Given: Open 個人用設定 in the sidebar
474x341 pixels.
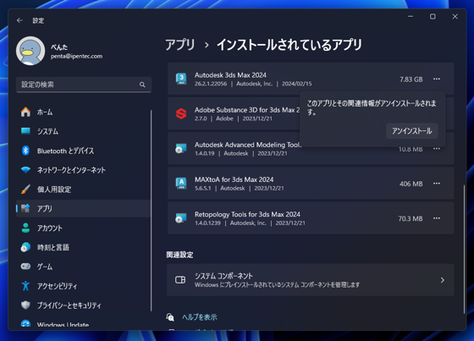Looking at the screenshot, I should click(x=83, y=190).
